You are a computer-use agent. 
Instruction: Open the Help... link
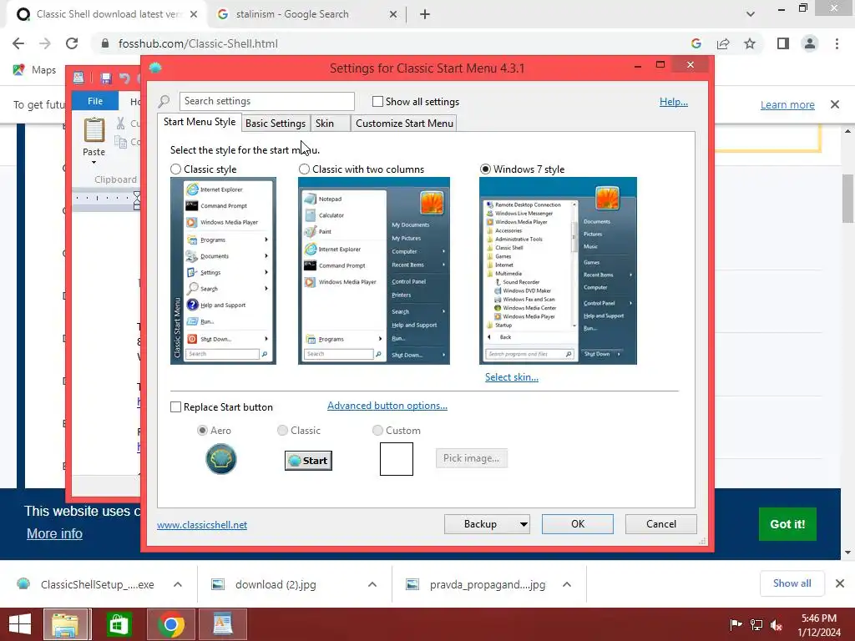674,102
